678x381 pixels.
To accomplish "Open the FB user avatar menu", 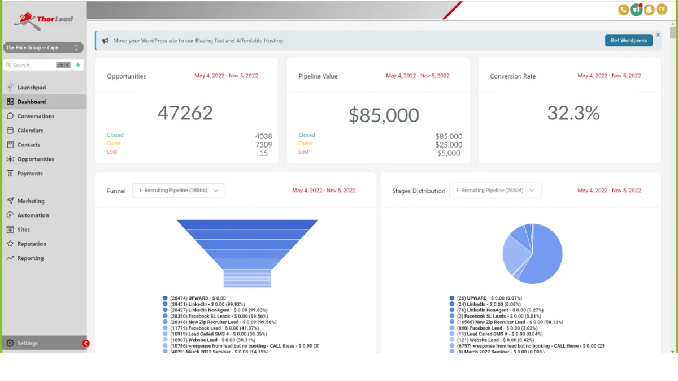I will 662,10.
